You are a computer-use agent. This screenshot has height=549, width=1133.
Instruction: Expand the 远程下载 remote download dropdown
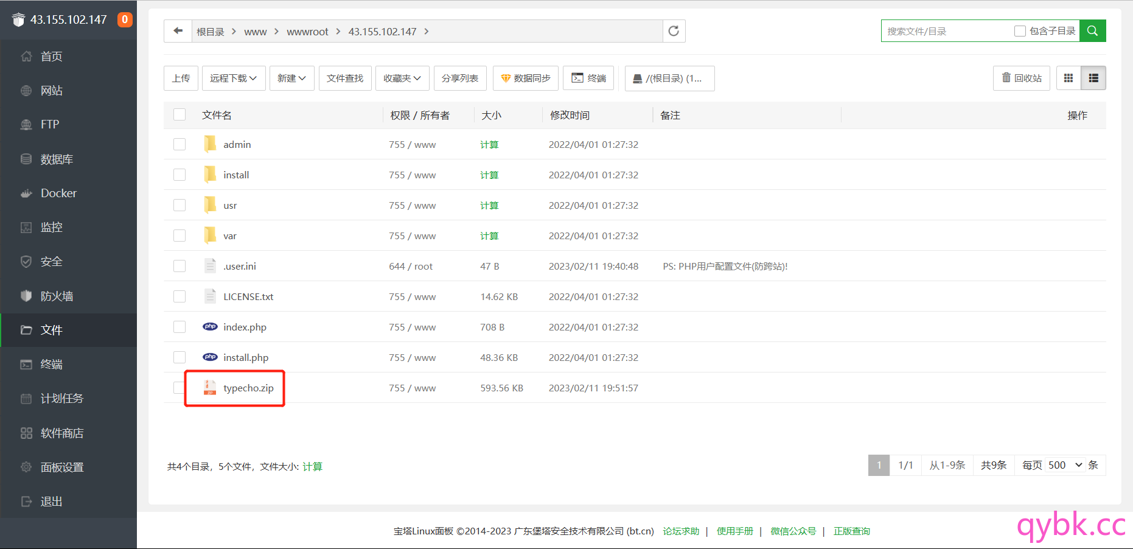pyautogui.click(x=234, y=78)
